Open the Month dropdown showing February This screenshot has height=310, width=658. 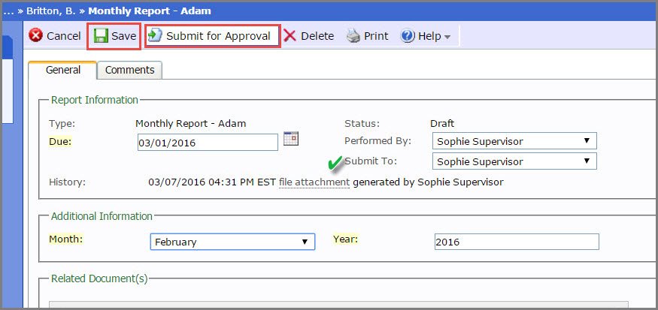(x=232, y=242)
